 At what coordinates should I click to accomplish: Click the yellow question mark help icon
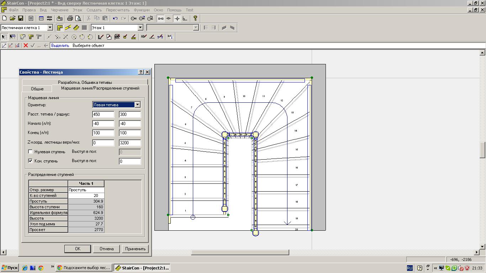[195, 18]
